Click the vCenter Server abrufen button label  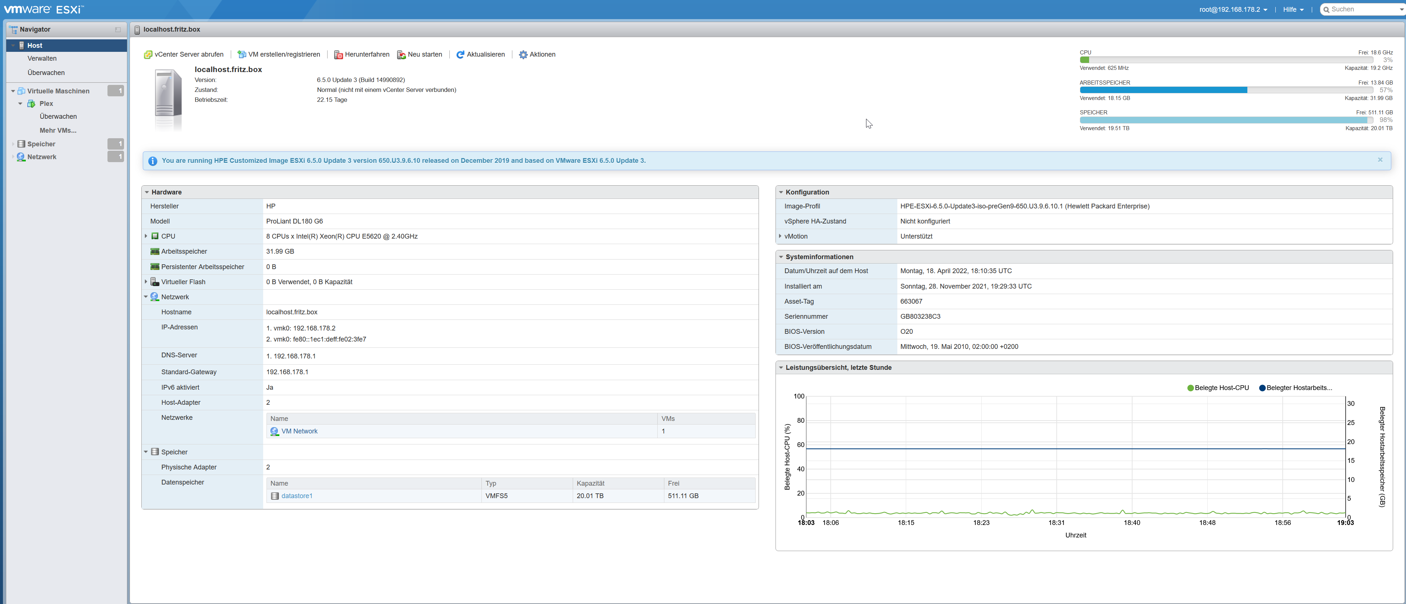coord(189,54)
